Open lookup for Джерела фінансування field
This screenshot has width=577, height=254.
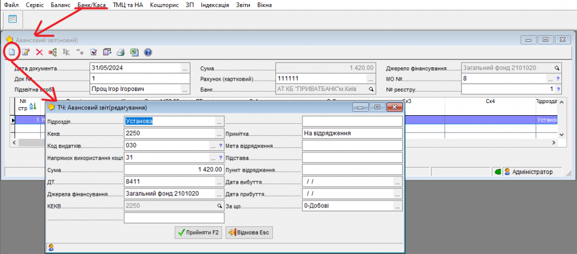click(219, 194)
